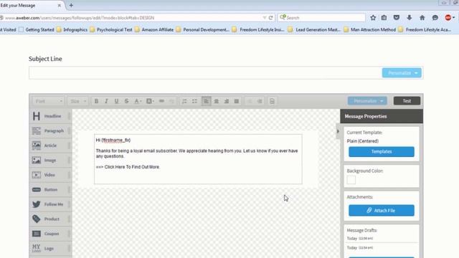This screenshot has width=459, height=258.
Task: Select the Edit your Message tab
Action: click(28, 5)
